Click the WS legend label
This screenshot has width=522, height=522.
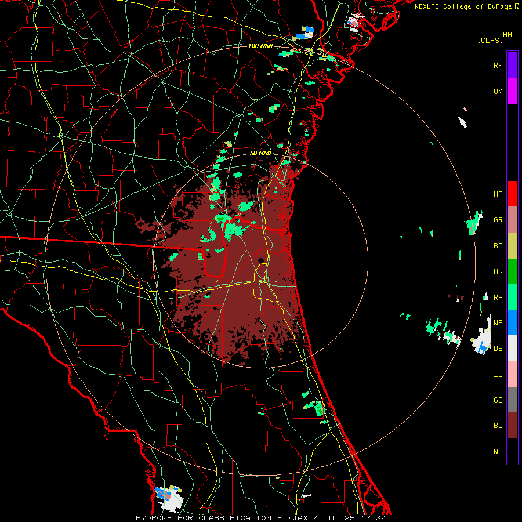coord(498,323)
